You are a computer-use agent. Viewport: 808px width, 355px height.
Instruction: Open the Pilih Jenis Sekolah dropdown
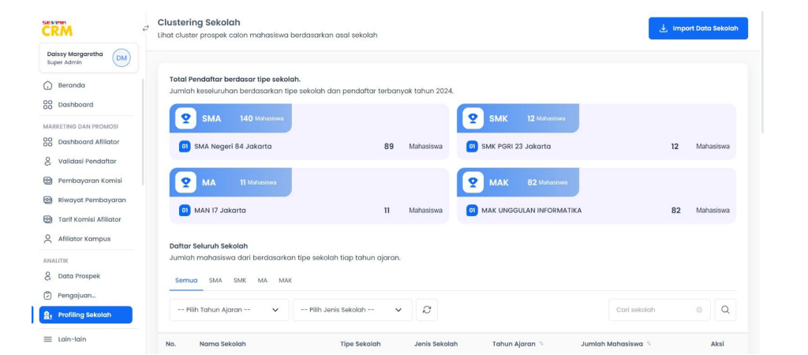(352, 310)
